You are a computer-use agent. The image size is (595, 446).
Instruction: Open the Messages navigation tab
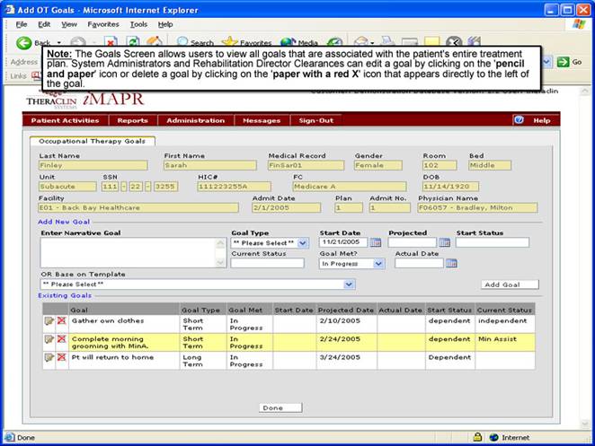[x=262, y=120]
